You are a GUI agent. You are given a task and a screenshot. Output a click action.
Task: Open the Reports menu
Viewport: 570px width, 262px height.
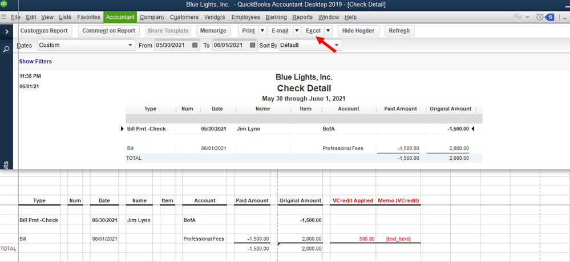point(302,17)
